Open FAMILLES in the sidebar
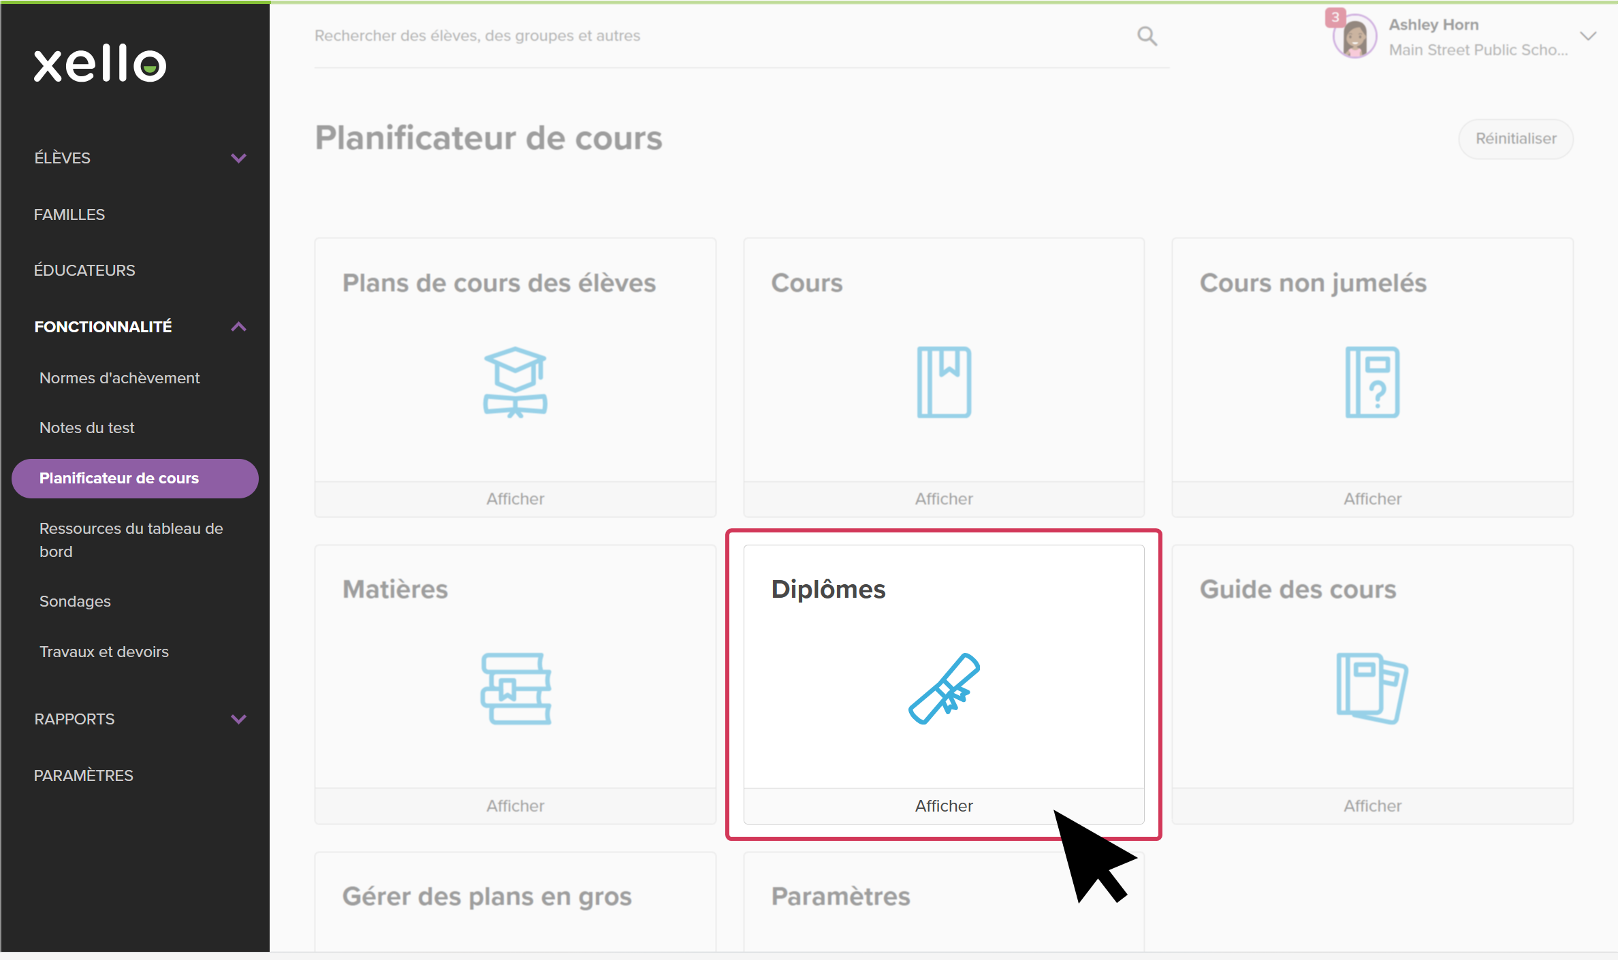The image size is (1618, 960). pos(69,214)
